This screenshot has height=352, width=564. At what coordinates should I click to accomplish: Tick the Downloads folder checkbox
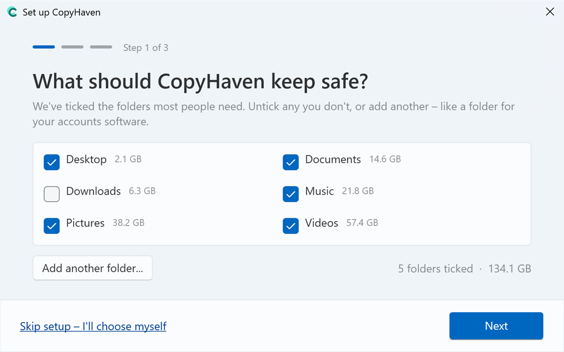pyautogui.click(x=51, y=194)
